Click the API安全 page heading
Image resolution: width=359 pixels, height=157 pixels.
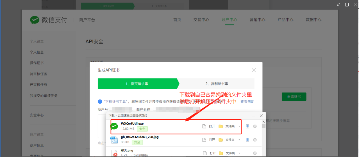94,42
